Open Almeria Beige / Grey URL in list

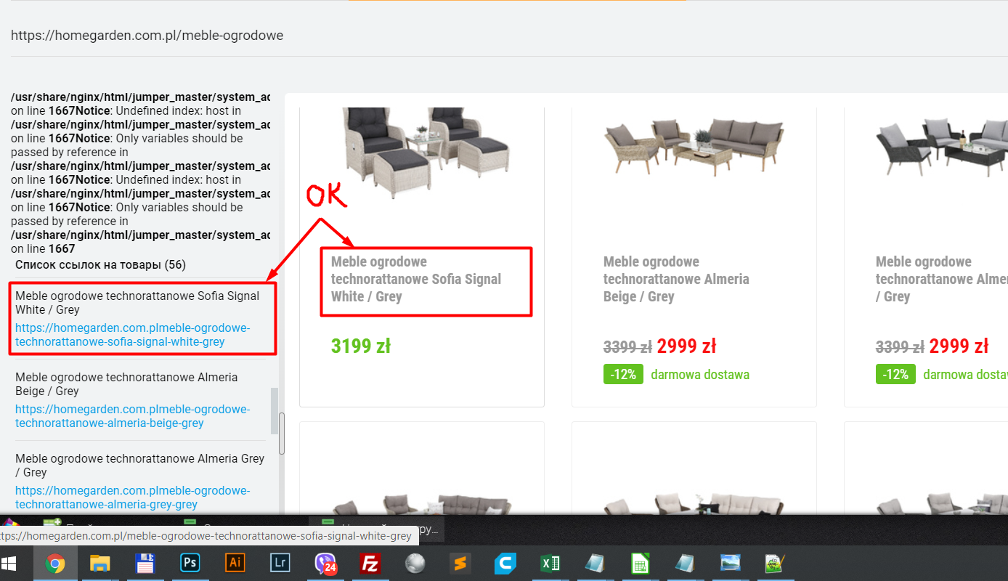pyautogui.click(x=132, y=416)
